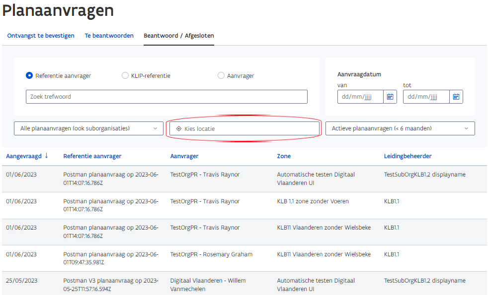Open the Kies locatie selector
Viewport: 488px width, 295px height.
244,128
